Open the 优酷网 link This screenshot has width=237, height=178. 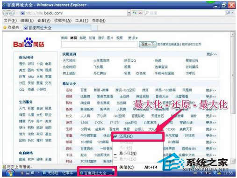(85, 96)
